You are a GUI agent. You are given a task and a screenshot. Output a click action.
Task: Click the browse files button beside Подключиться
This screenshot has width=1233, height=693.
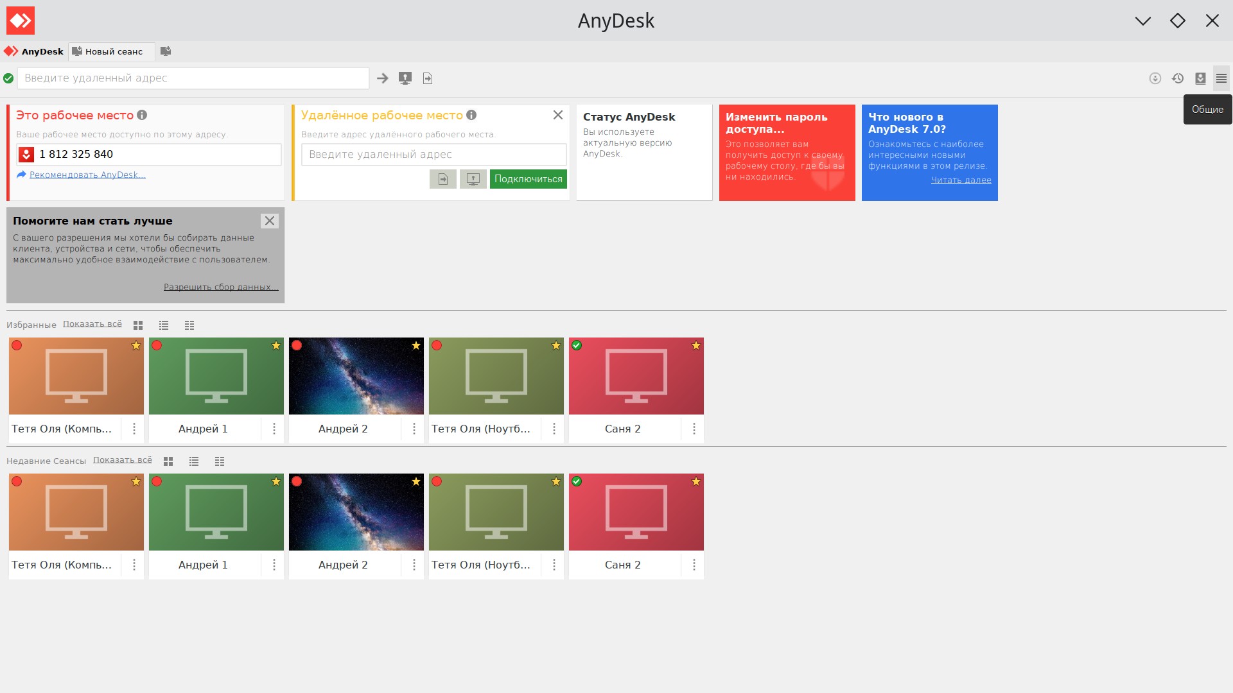point(443,179)
